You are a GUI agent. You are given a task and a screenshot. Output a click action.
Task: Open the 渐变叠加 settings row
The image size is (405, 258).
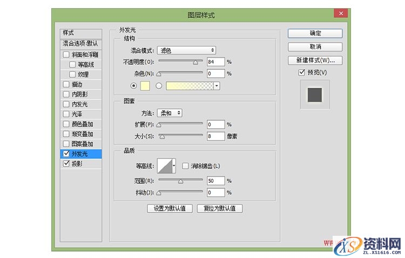pos(81,134)
